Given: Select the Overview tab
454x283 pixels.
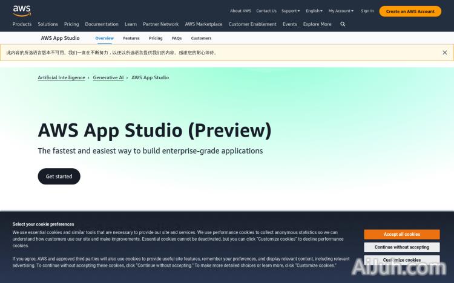Looking at the screenshot, I should pyautogui.click(x=105, y=38).
